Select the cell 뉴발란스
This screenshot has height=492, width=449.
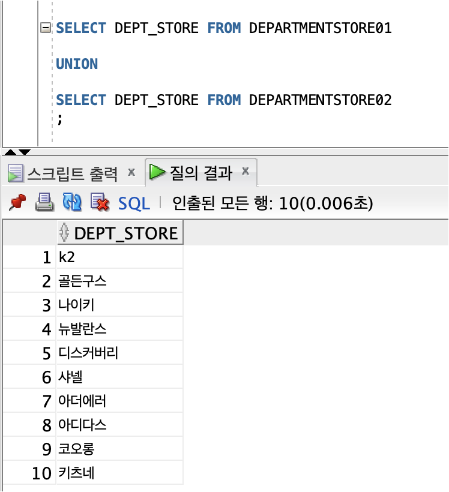[119, 329]
